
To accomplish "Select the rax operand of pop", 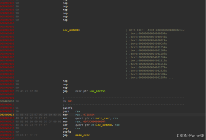I will tap(78, 128).
